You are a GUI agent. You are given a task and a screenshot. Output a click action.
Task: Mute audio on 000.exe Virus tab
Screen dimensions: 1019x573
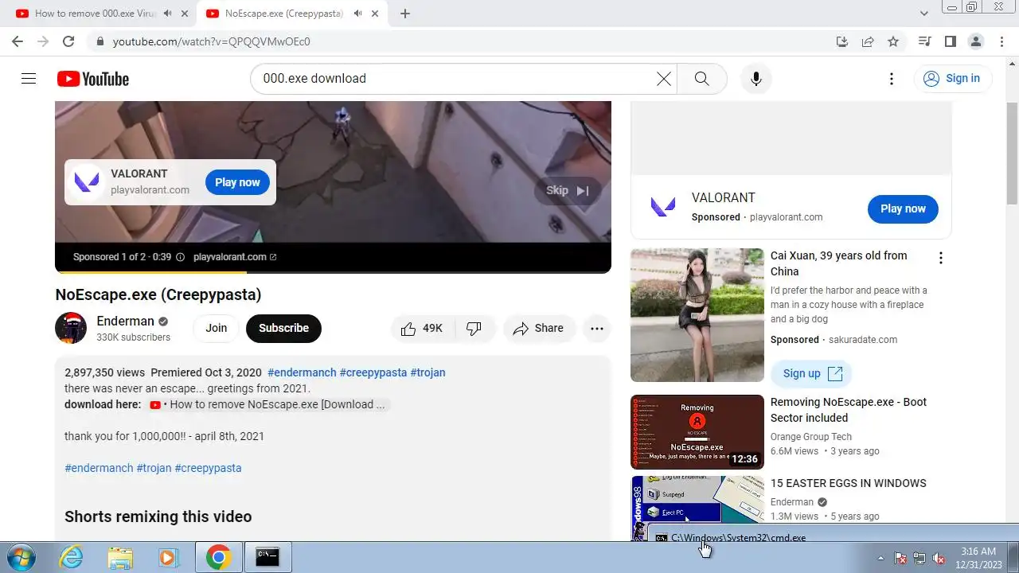click(167, 14)
